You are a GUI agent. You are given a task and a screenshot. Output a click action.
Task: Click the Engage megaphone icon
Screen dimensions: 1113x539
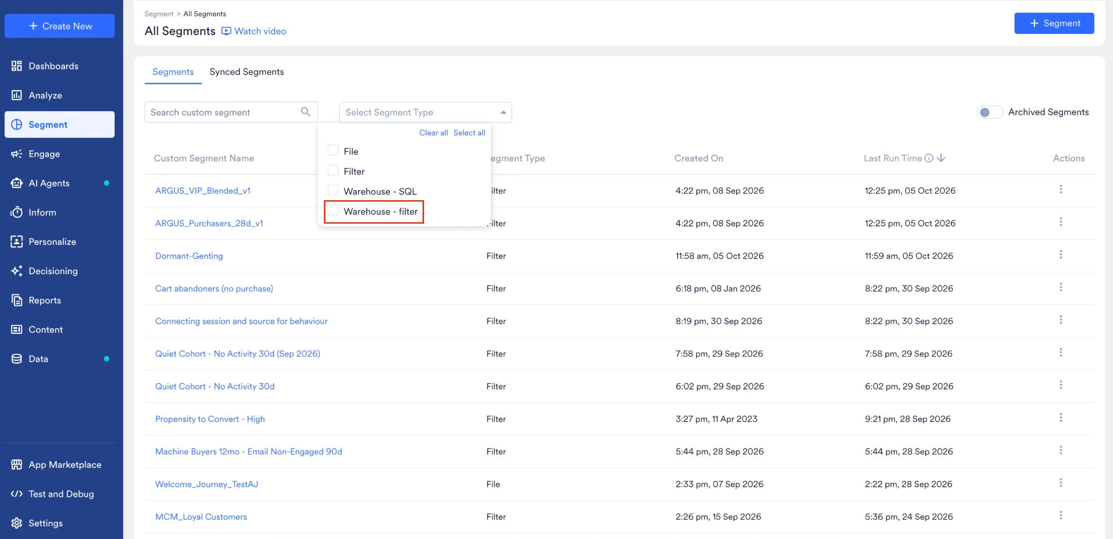[x=17, y=154]
